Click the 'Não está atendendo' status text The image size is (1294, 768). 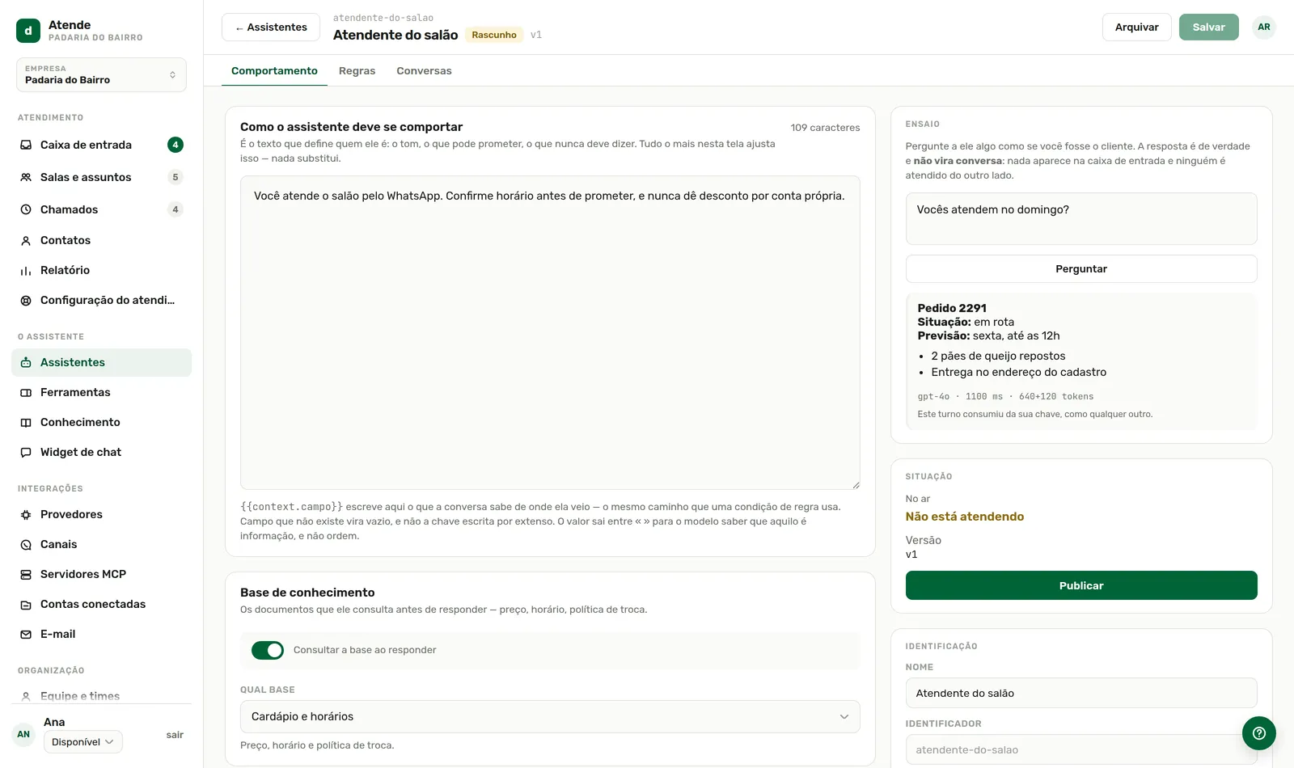point(965,517)
